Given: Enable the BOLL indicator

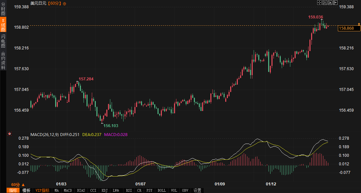Looking at the screenshot, I should point(162,190).
